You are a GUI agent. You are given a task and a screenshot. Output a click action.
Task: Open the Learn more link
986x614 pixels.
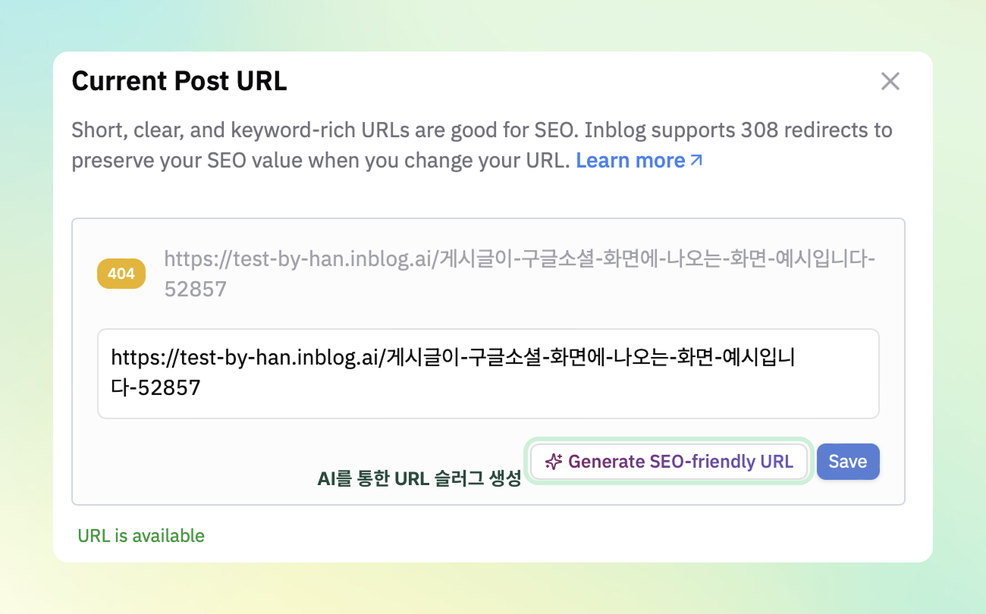(x=630, y=161)
